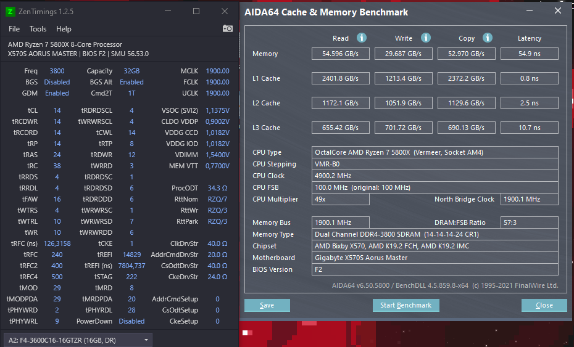Maximize the ZenTimings window
The image size is (574, 347).
tap(196, 11)
